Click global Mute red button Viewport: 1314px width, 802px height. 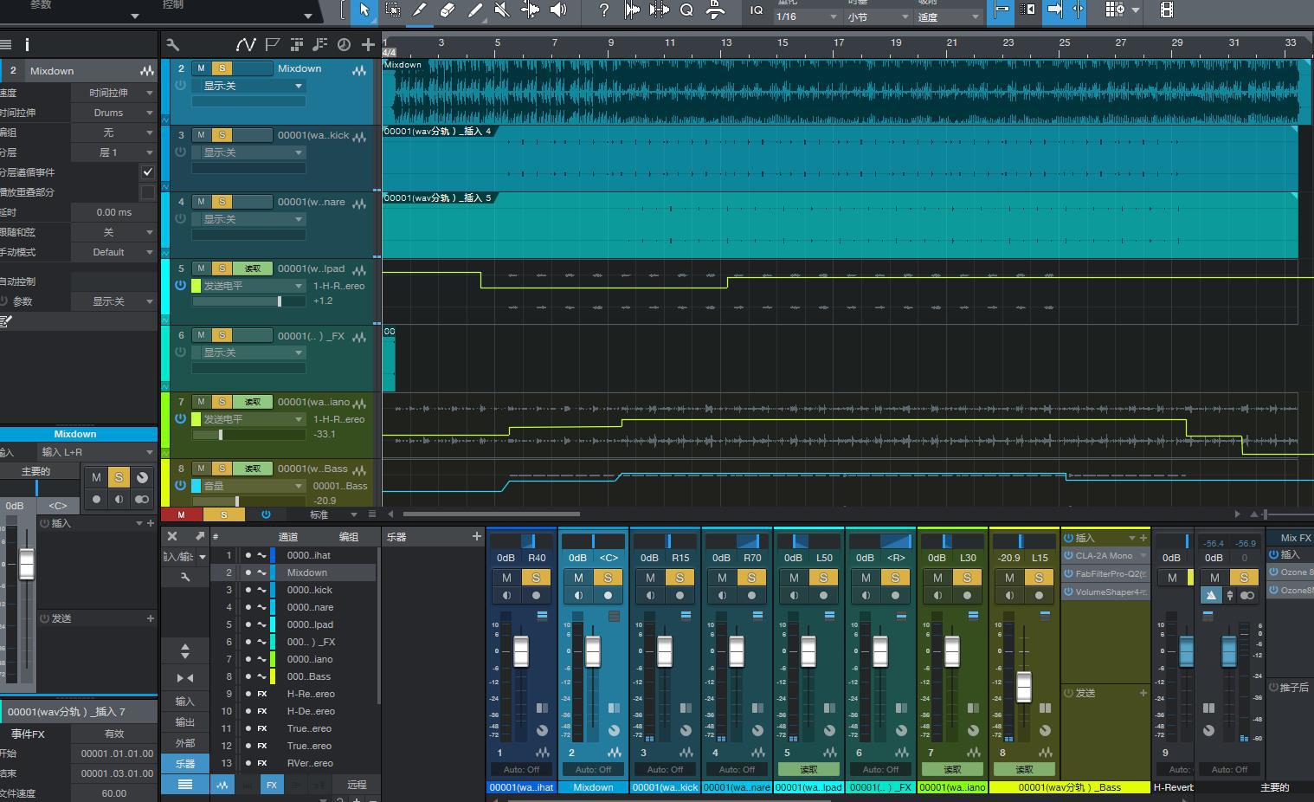181,514
